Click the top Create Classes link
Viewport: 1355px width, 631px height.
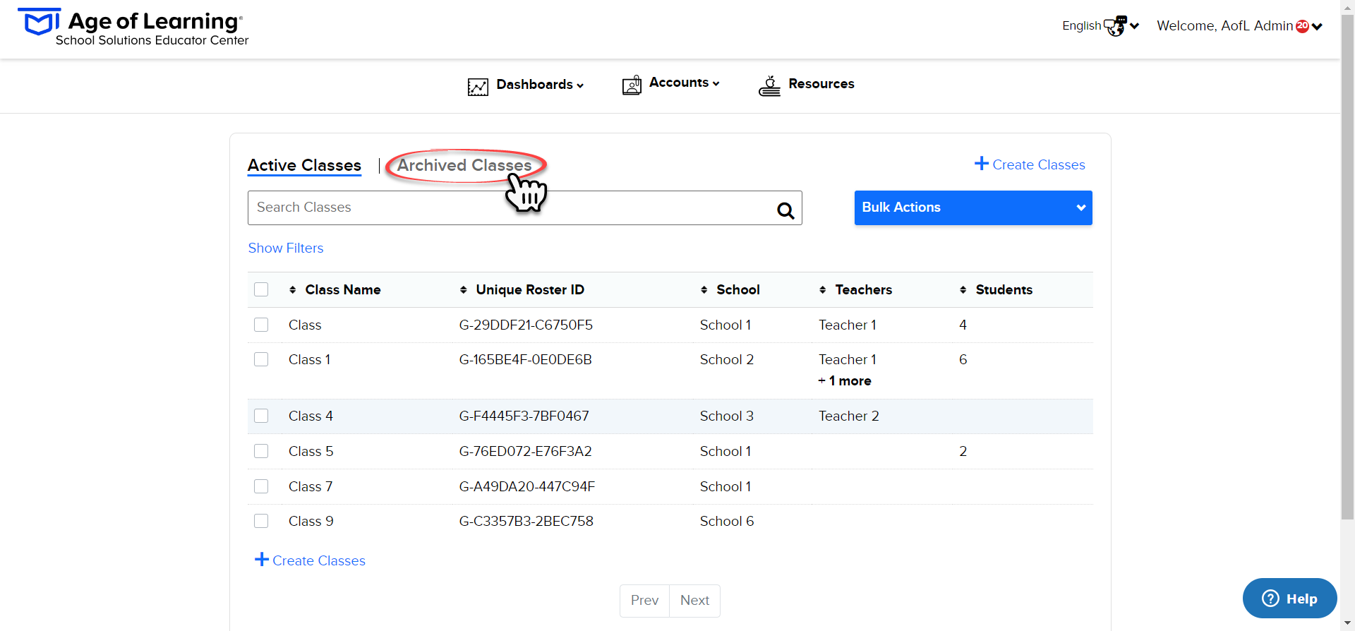[x=1039, y=164]
